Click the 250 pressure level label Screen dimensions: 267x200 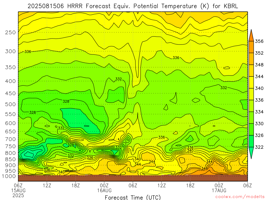pyautogui.click(x=10, y=32)
